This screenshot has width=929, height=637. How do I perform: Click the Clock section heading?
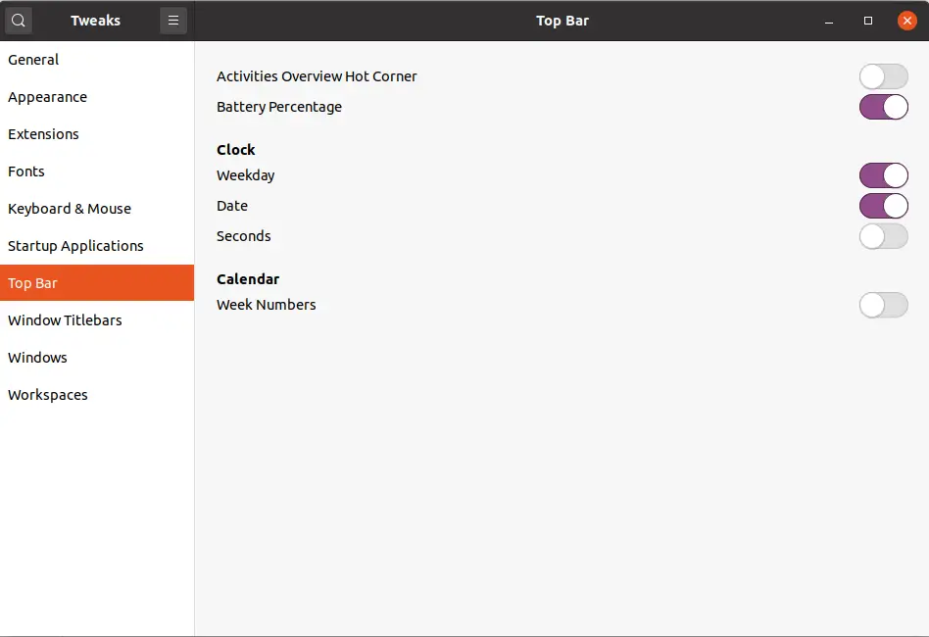click(x=236, y=150)
